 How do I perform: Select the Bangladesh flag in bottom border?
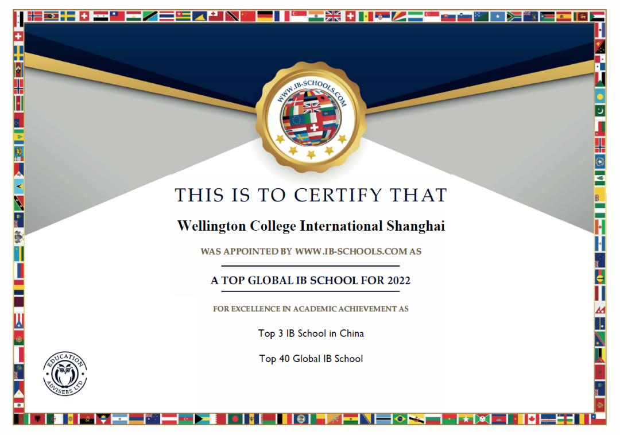click(235, 419)
